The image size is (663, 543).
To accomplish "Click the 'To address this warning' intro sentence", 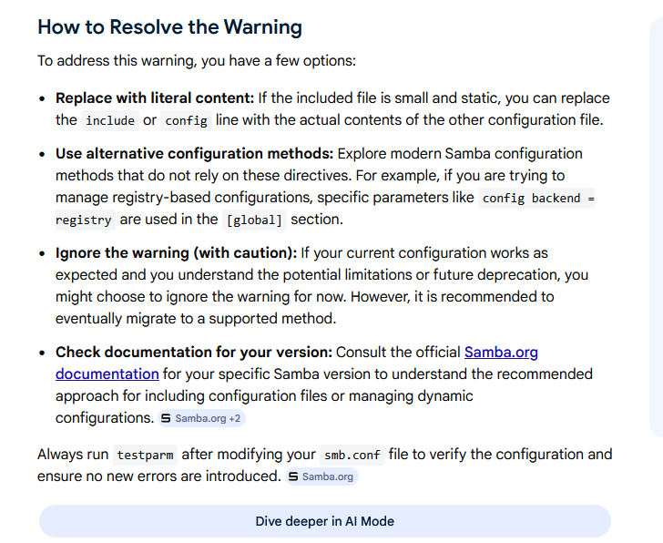I will click(x=196, y=60).
